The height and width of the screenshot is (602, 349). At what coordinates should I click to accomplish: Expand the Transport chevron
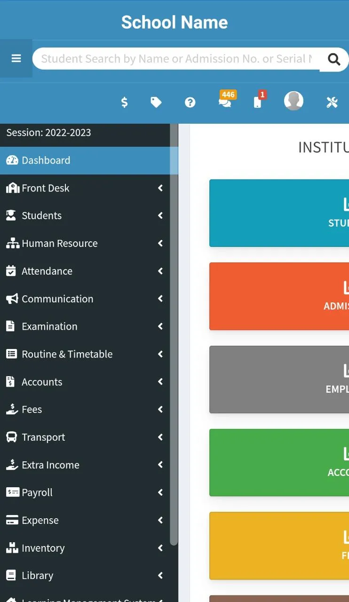pos(160,437)
